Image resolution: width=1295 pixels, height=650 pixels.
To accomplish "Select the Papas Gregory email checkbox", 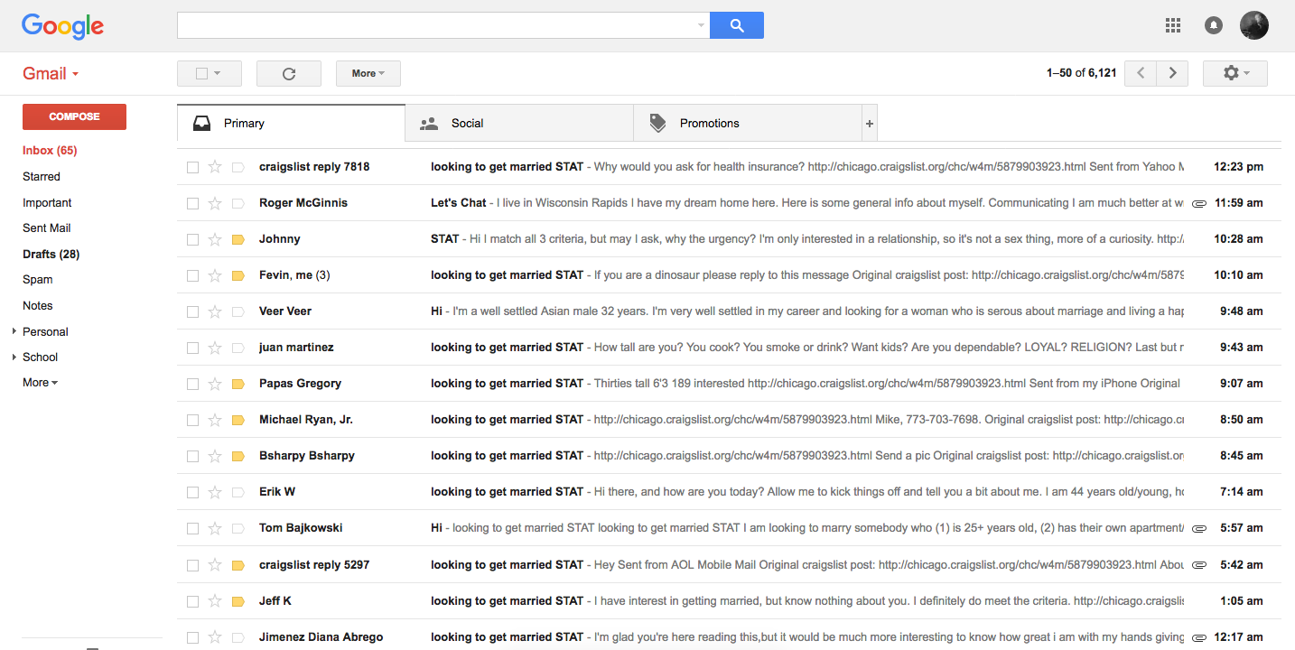I will coord(192,384).
